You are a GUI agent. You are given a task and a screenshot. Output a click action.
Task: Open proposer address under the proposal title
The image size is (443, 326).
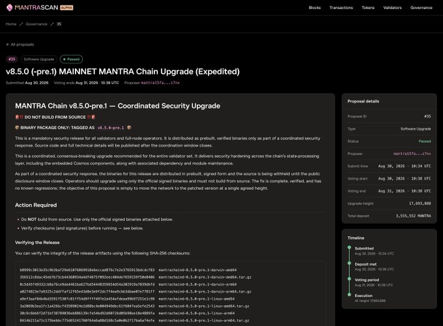pyautogui.click(x=160, y=83)
